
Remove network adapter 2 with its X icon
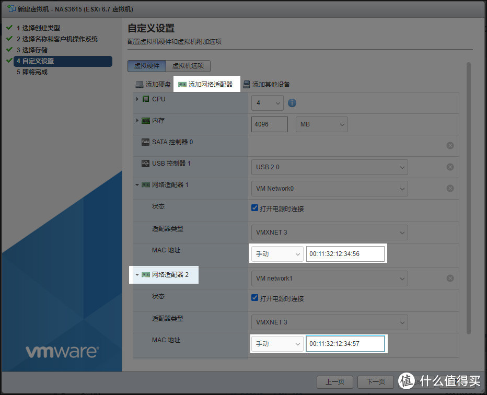[x=450, y=278]
